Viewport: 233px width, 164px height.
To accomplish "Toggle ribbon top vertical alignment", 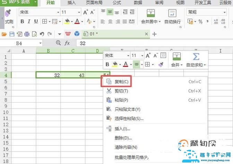I will 103,11.
